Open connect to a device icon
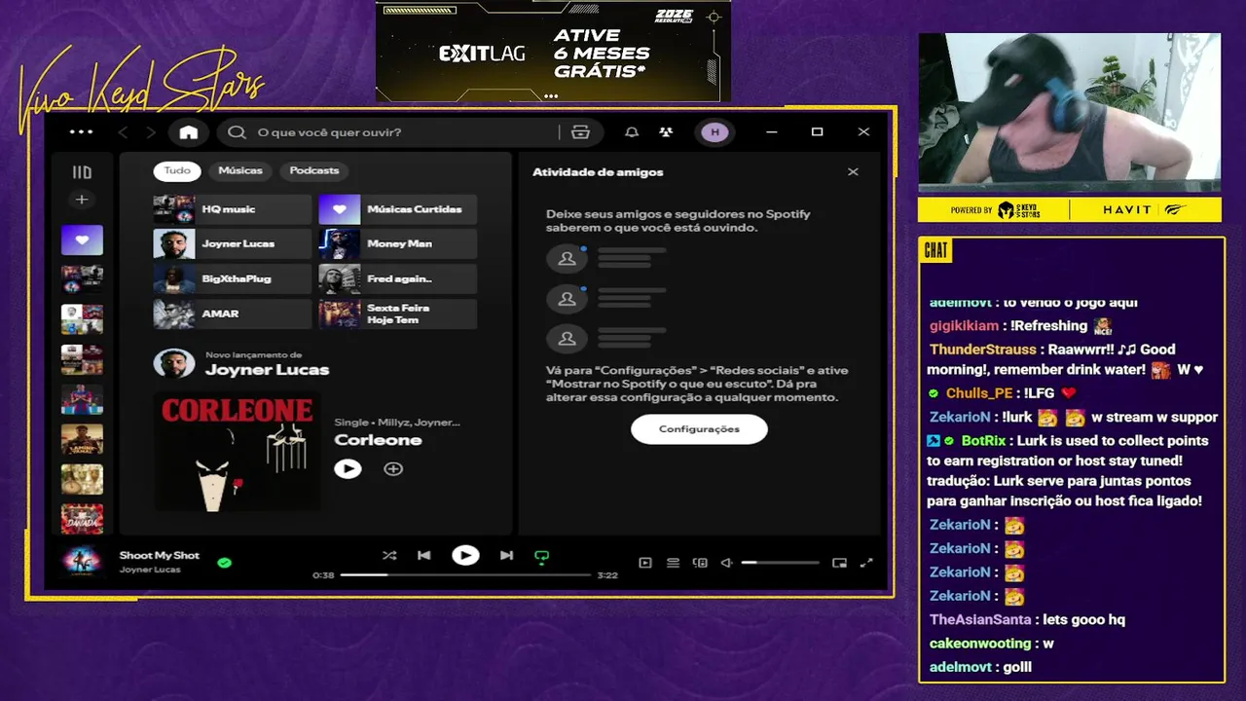The width and height of the screenshot is (1246, 701). (700, 563)
